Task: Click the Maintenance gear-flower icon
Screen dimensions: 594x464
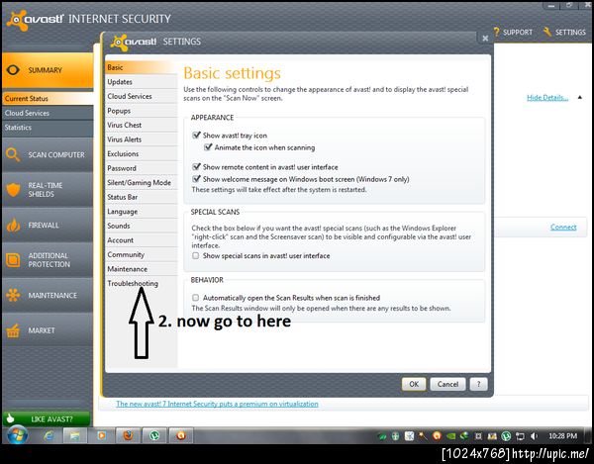Action: pyautogui.click(x=13, y=295)
